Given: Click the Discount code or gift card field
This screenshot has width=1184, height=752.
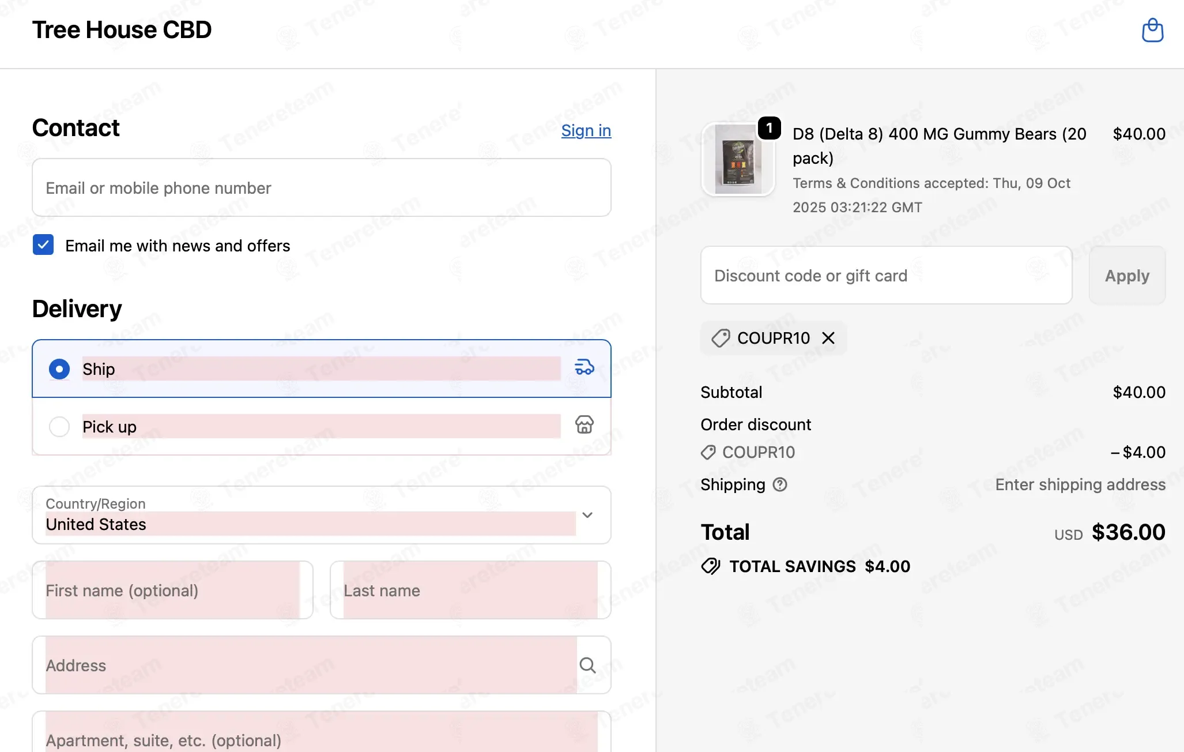Looking at the screenshot, I should (x=885, y=276).
